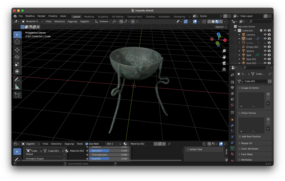The image size is (285, 181).
Task: Open the Render properties tab
Action: pos(233,81)
